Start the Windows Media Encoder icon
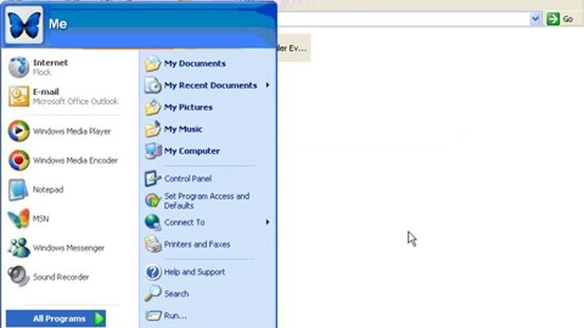The image size is (584, 328). pos(18,160)
